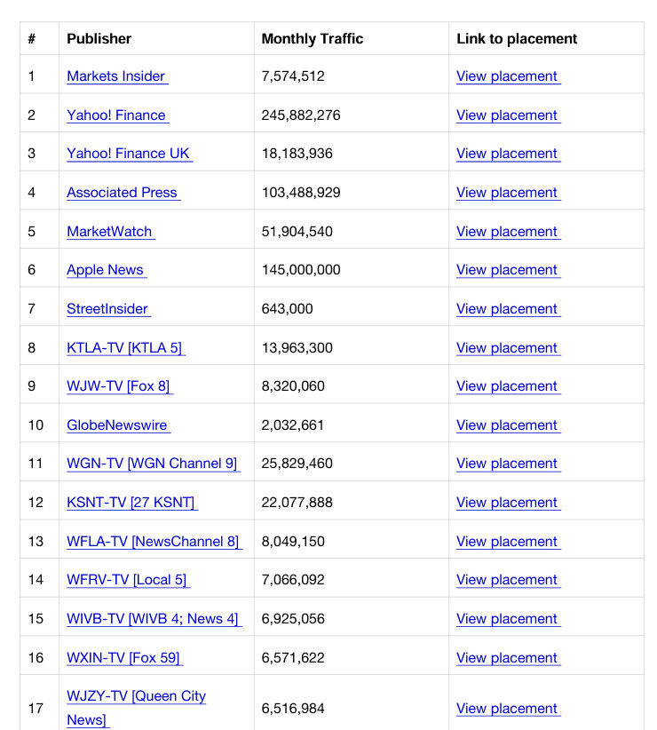The height and width of the screenshot is (730, 657).
Task: Click the Link to placement column header
Action: (x=517, y=39)
